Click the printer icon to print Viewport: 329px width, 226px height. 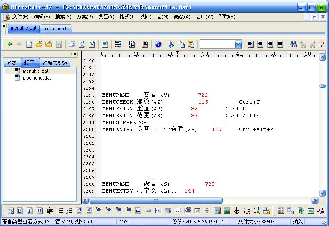pos(72,44)
